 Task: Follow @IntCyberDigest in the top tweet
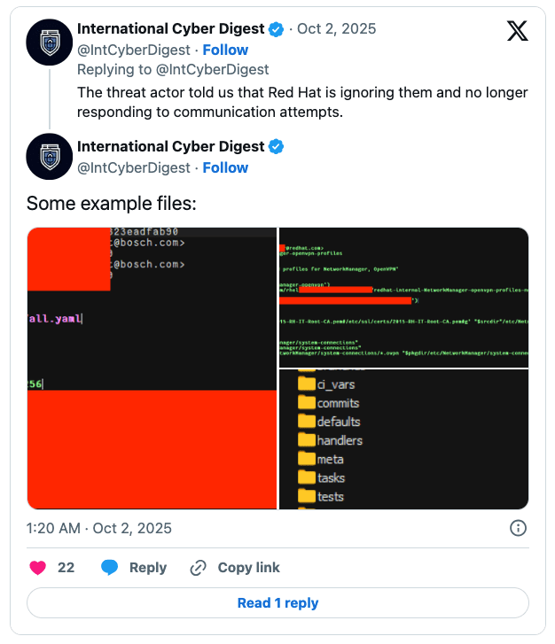pos(225,50)
